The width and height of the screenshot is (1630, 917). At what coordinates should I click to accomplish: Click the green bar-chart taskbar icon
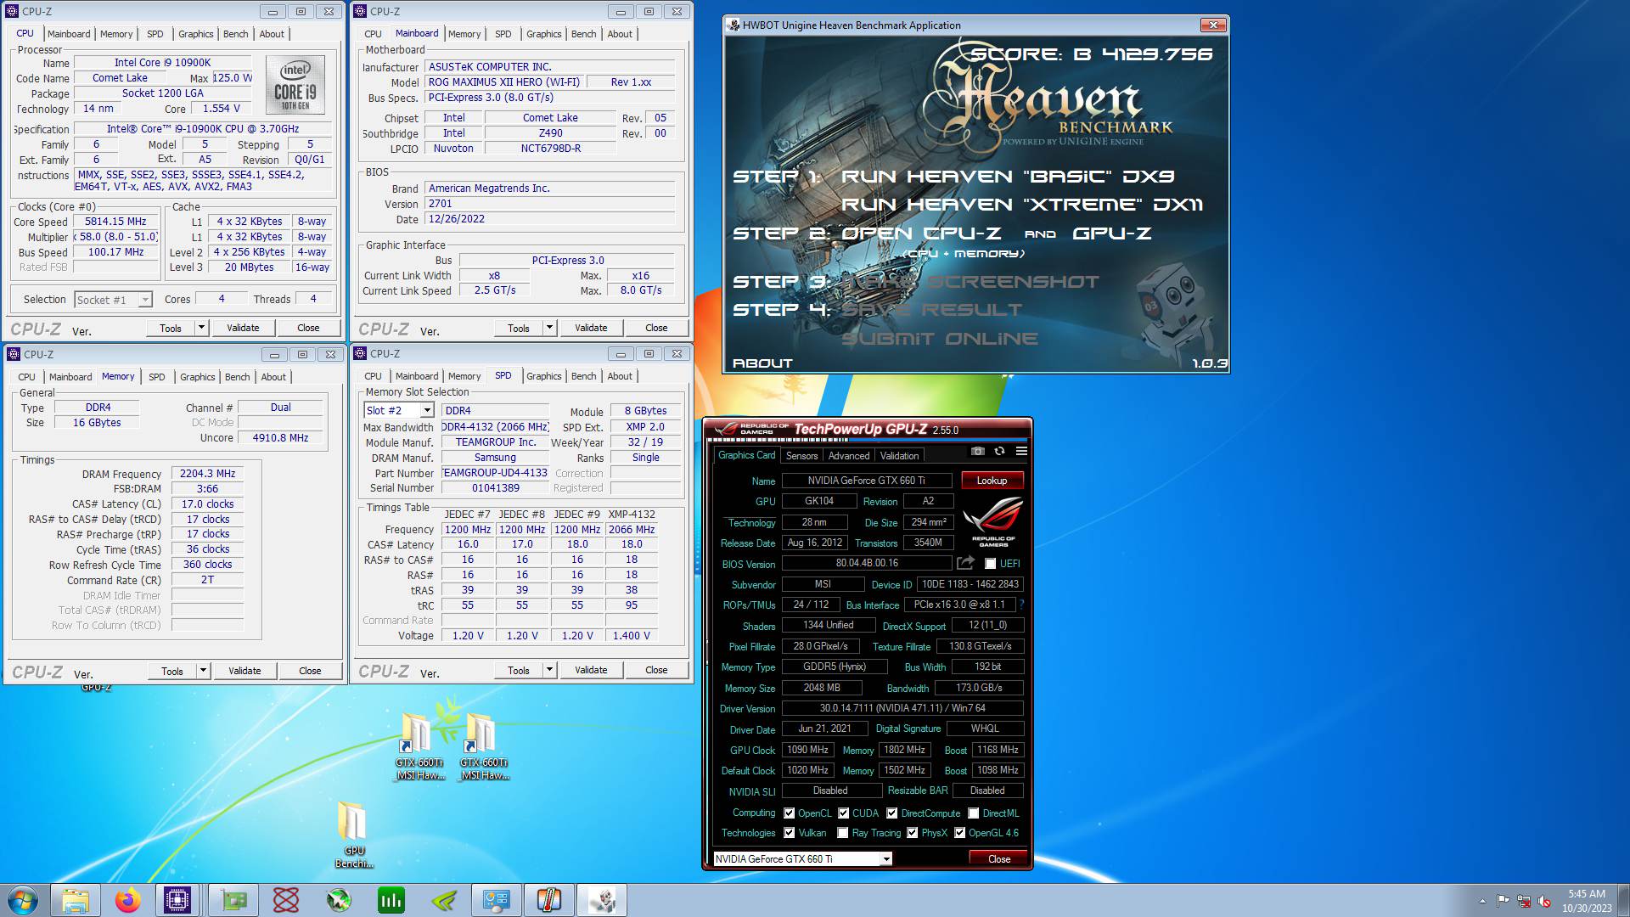391,900
